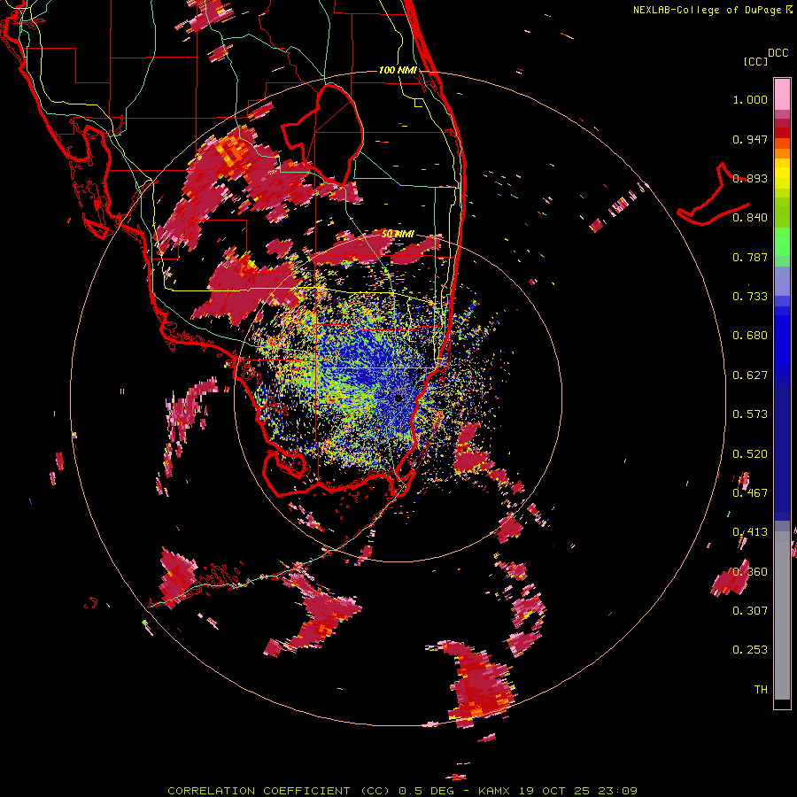Select the 0.733 scale label
The image size is (797, 797).
tap(750, 297)
